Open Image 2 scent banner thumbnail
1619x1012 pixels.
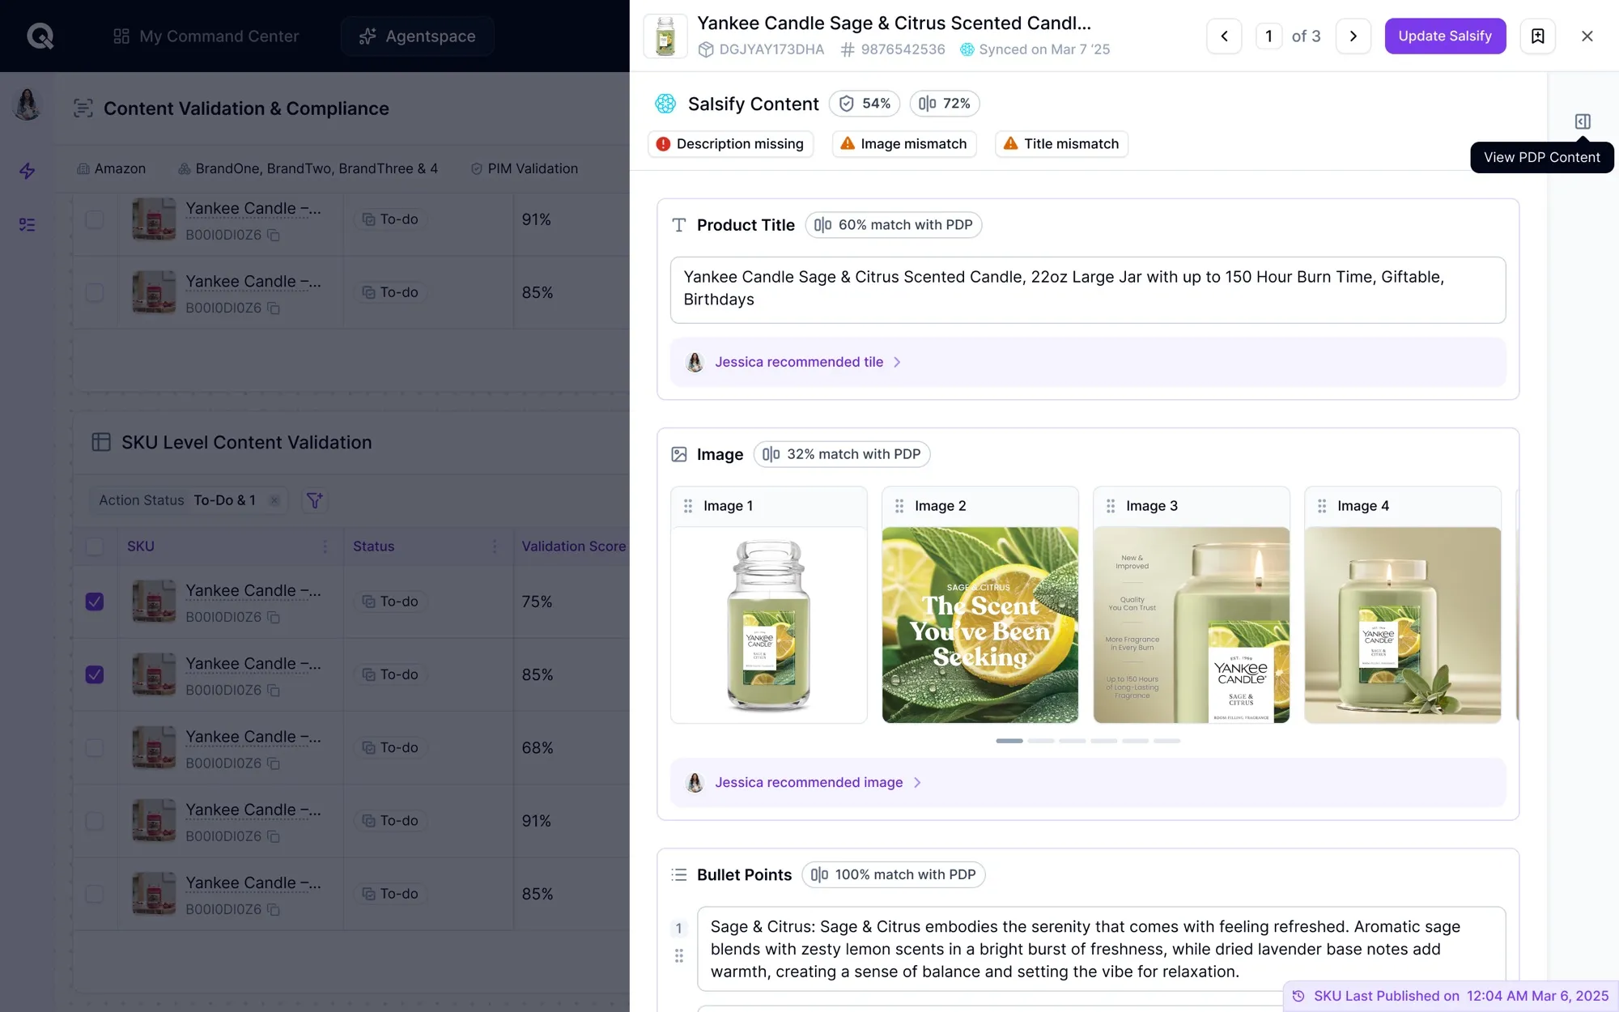click(980, 625)
